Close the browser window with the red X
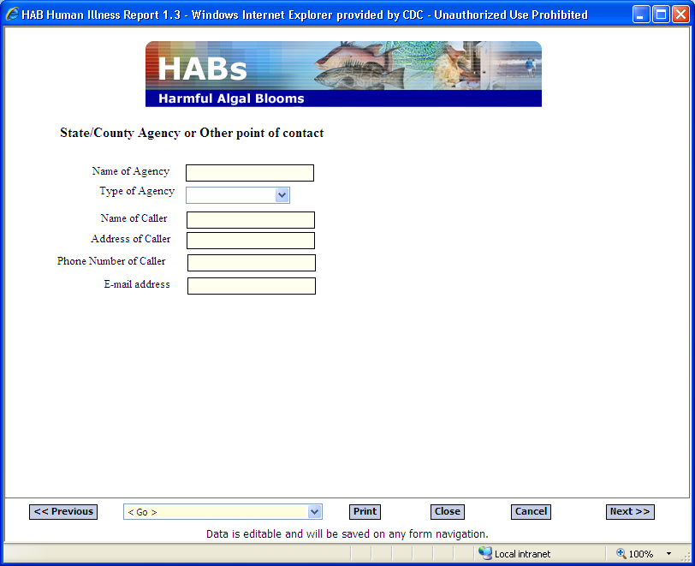The image size is (695, 566). 680,15
